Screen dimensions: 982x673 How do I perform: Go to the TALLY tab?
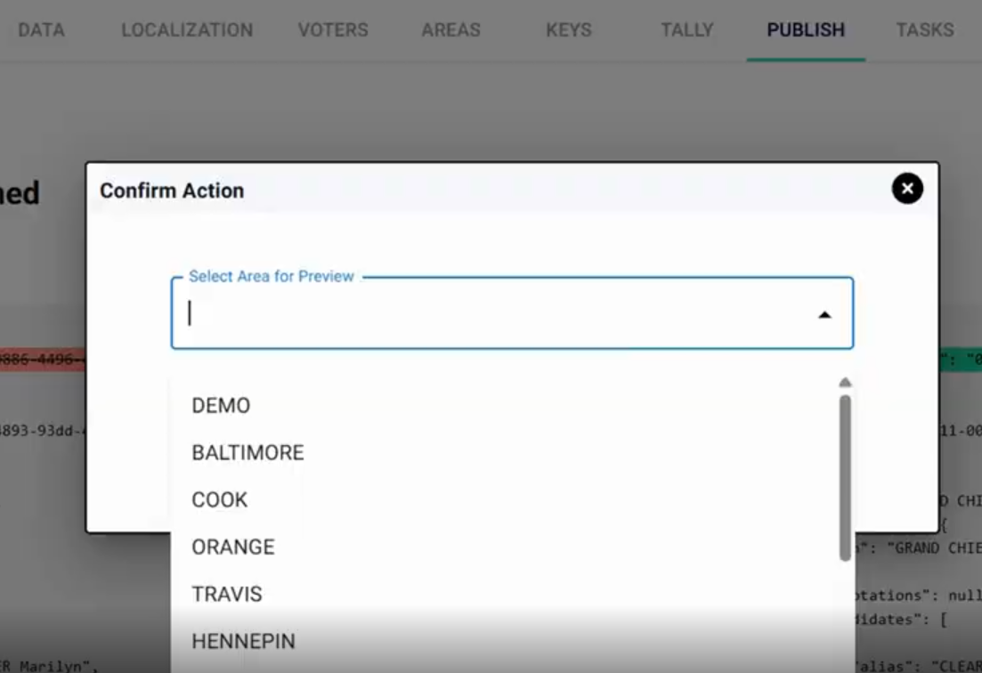(x=687, y=30)
